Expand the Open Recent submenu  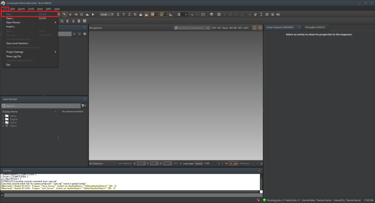click(x=30, y=22)
